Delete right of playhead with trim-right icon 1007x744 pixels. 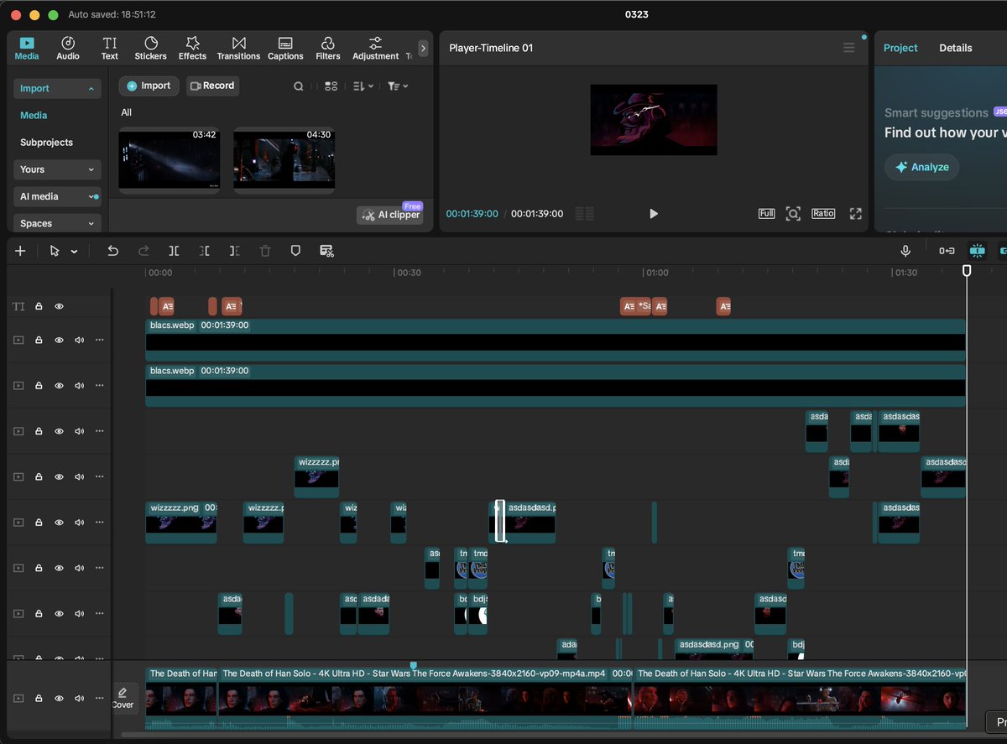tap(234, 251)
